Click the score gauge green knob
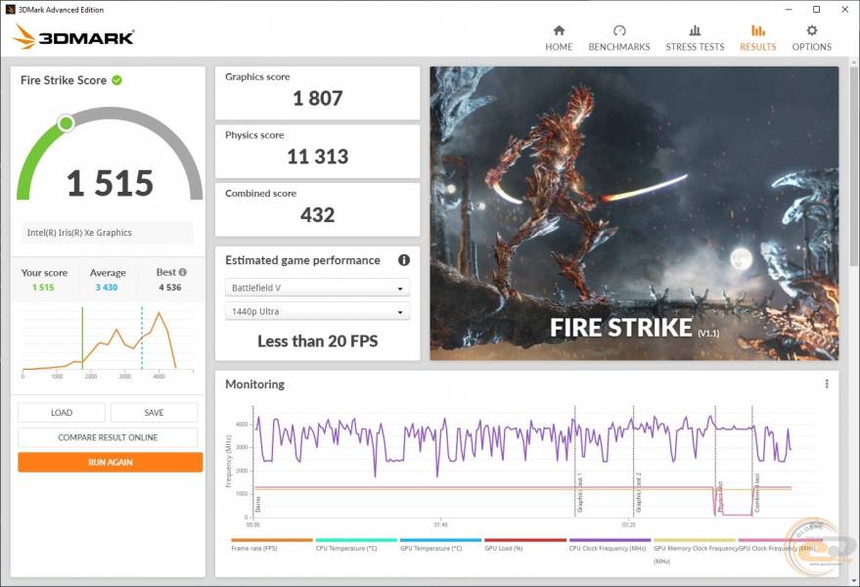The height and width of the screenshot is (587, 860). click(x=66, y=123)
